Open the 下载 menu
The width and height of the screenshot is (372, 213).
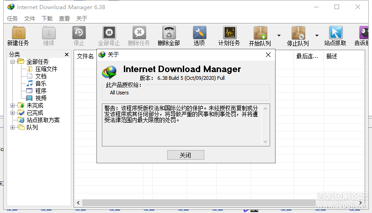tap(47, 18)
